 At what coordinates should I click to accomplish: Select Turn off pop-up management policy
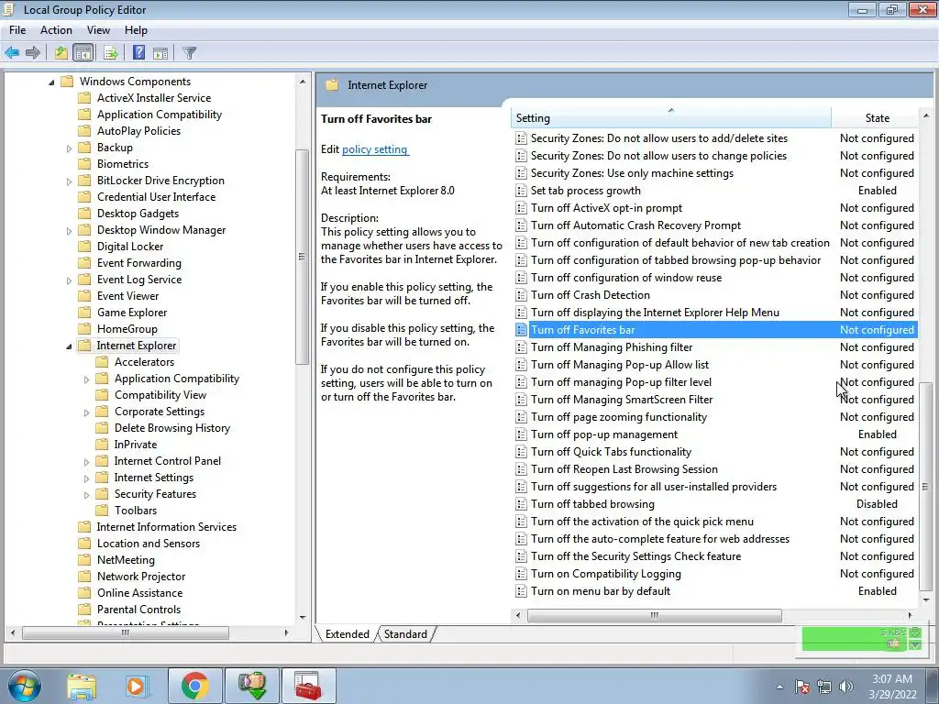coord(715,434)
